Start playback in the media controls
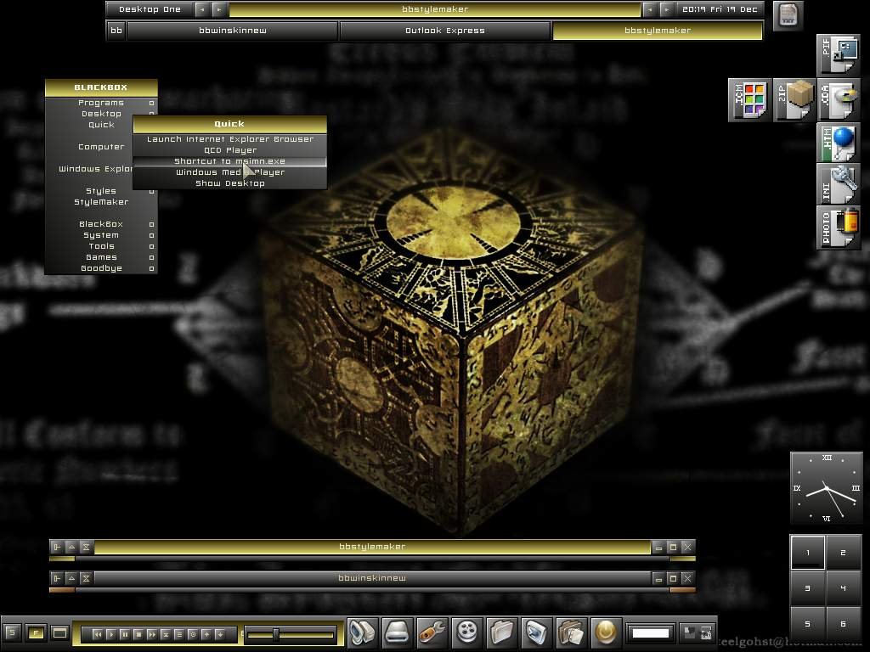 coord(111,634)
